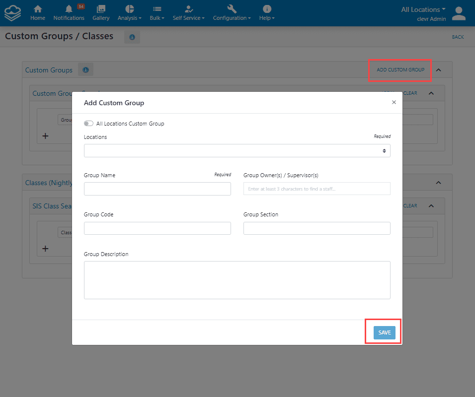475x397 pixels.
Task: Collapse the Custom Groups panel chevron
Action: (438, 70)
